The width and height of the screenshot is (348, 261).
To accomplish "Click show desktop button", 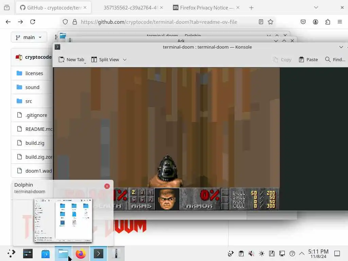I will 337,254.
